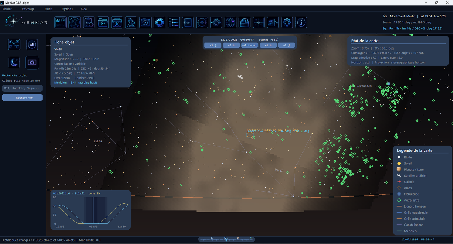
Task: Click the Meridien 13:44 line in Fiche objet
Action: (x=75, y=83)
